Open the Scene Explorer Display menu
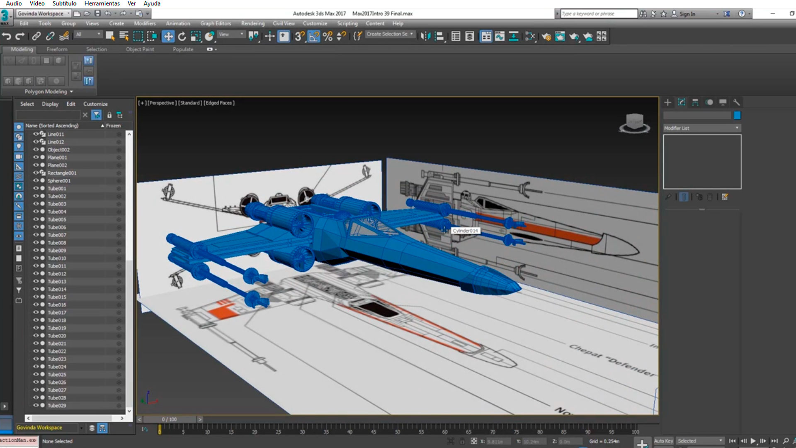 tap(50, 104)
